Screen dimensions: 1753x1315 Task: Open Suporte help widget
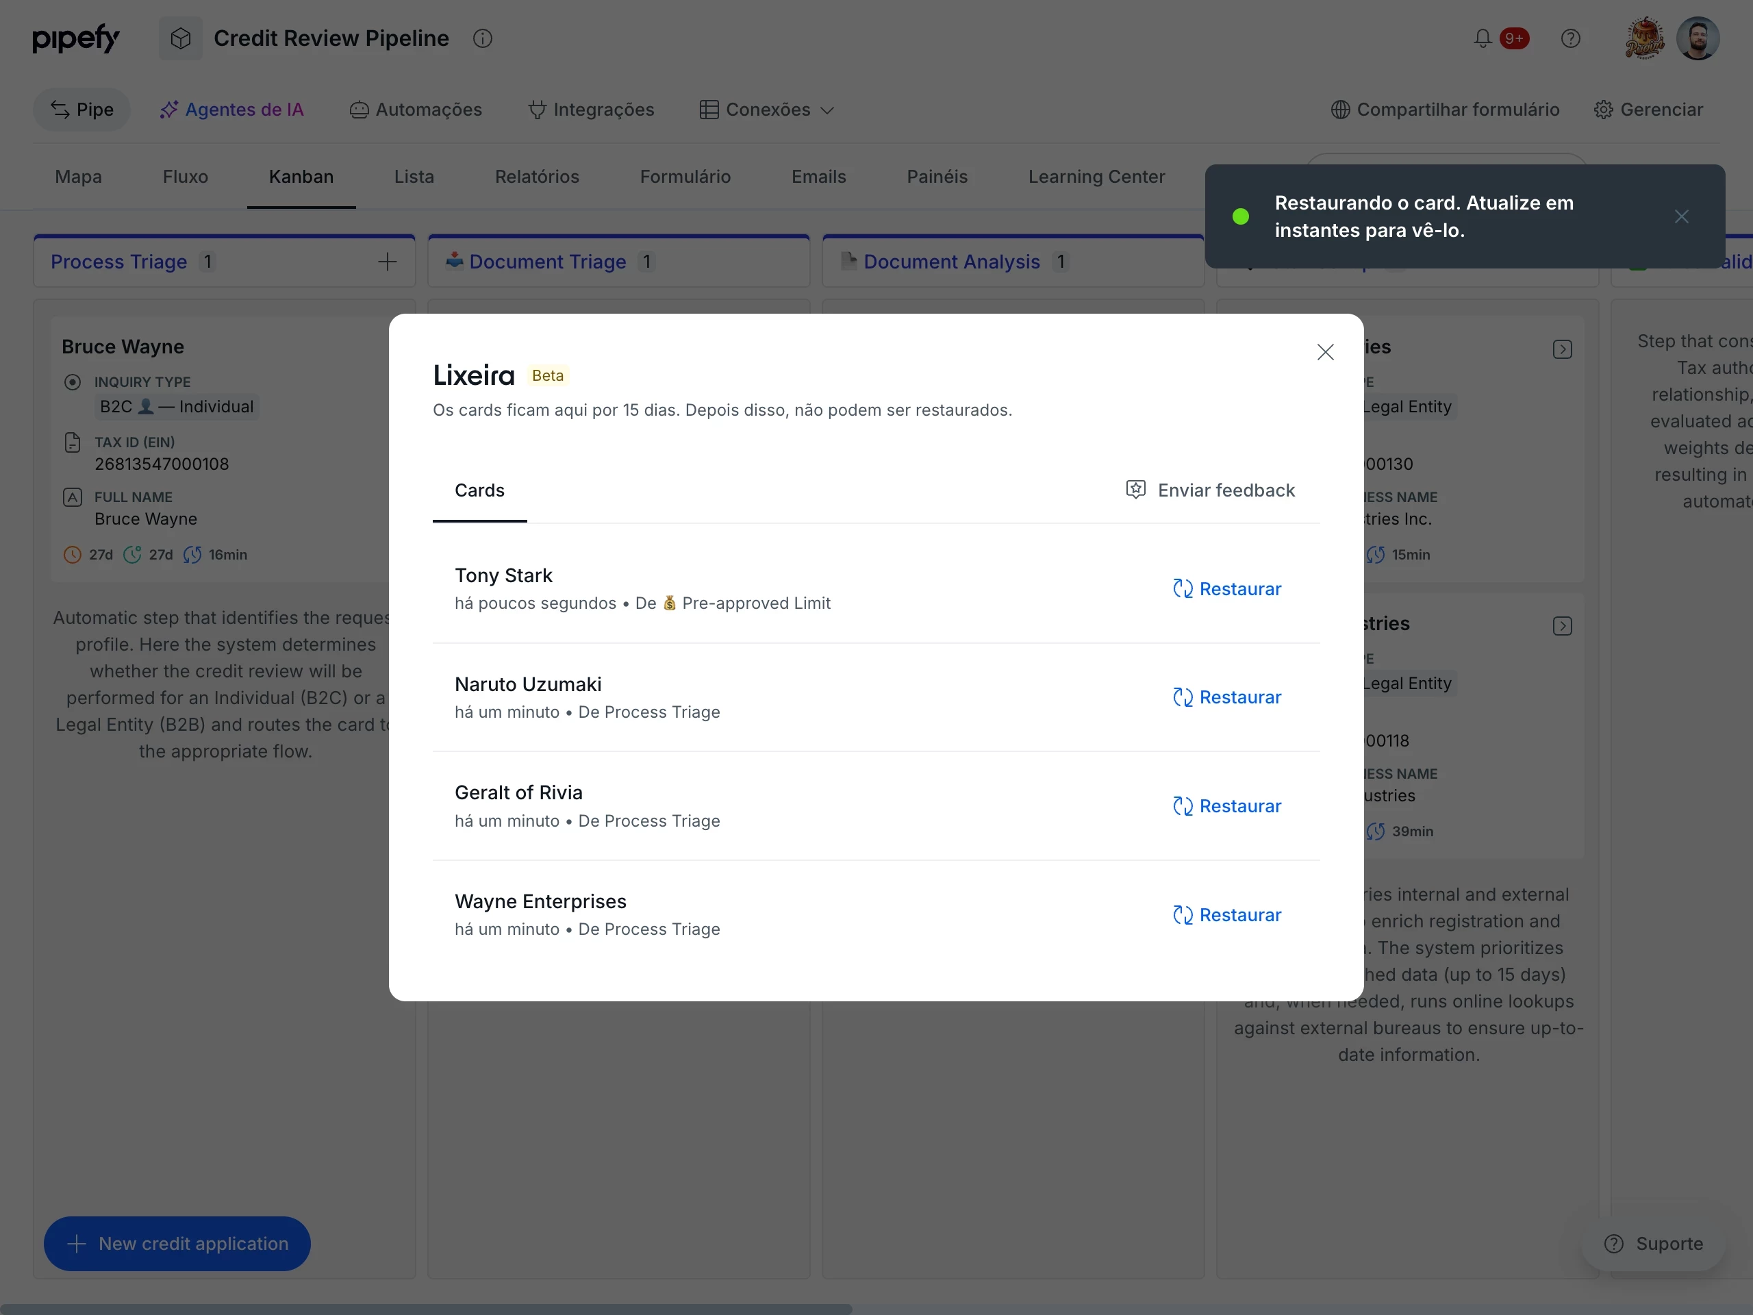click(1653, 1244)
